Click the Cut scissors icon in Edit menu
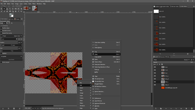This screenshot has width=195, height=110. point(93,52)
